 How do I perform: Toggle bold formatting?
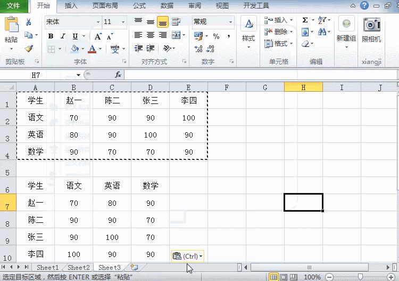click(x=51, y=36)
